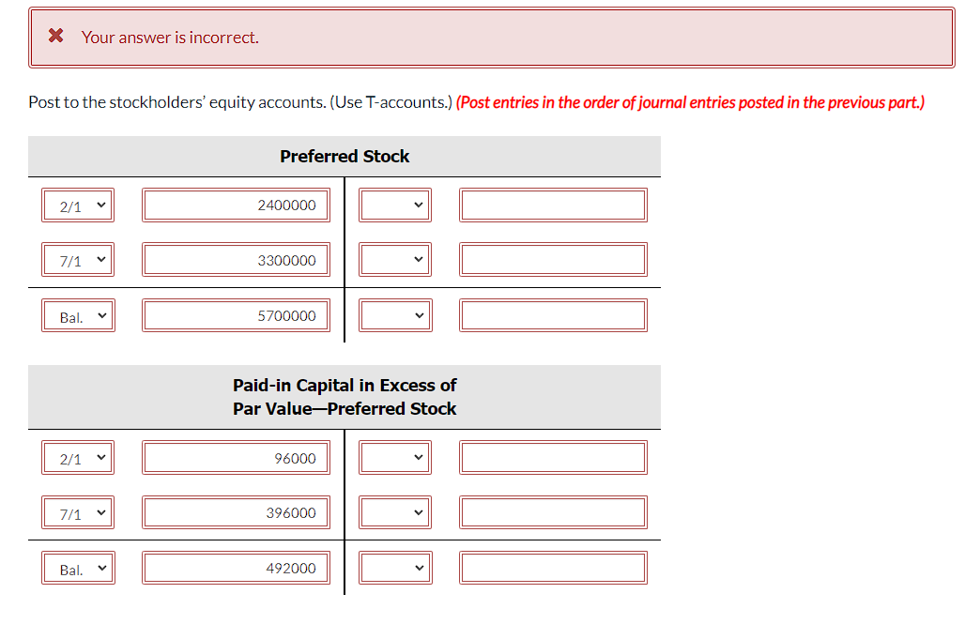Open the balance-row credit dropdown in Preferred Stock
This screenshot has height=624, width=980.
[x=395, y=314]
